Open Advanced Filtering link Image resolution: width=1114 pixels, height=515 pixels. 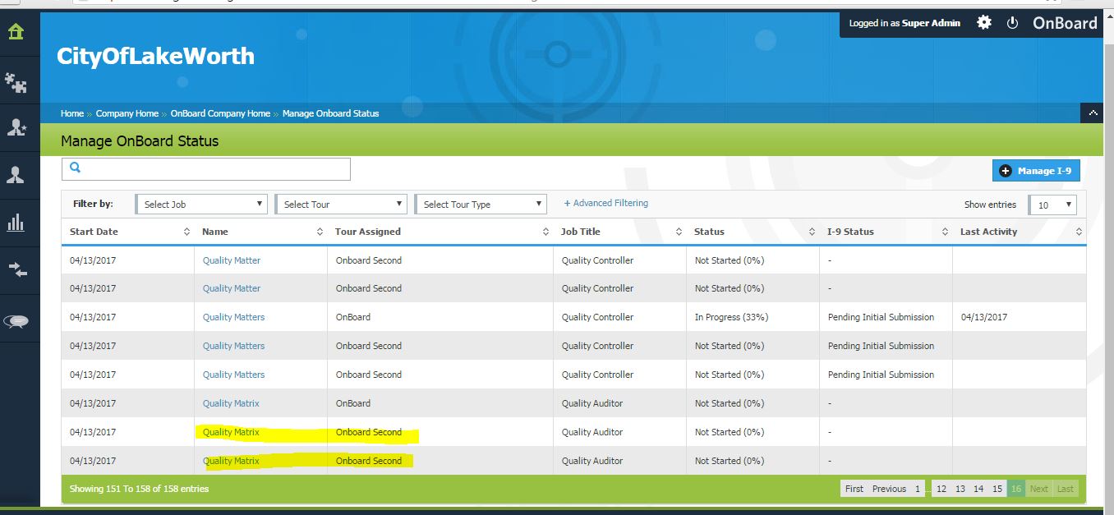tap(605, 203)
